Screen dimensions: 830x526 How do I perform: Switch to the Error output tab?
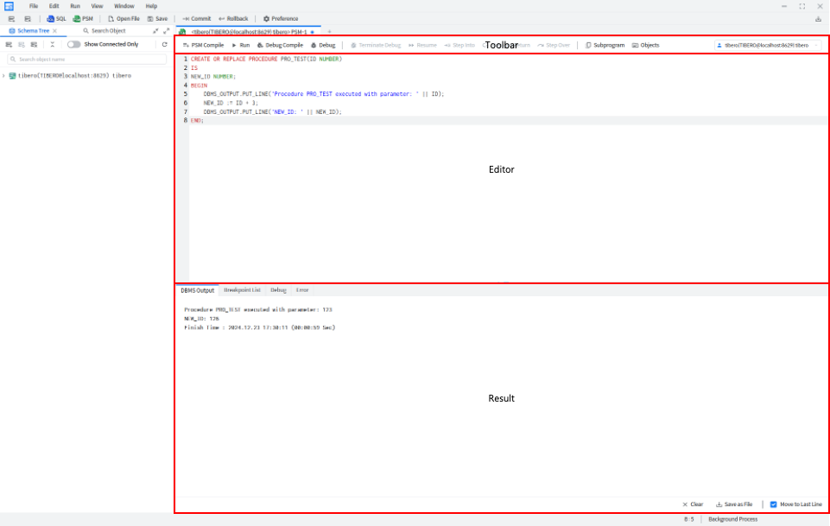(302, 290)
